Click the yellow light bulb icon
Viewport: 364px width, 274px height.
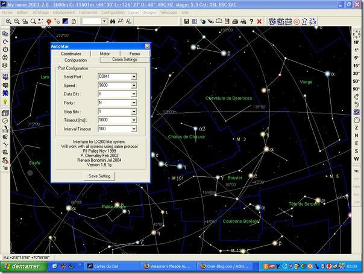coord(5,101)
